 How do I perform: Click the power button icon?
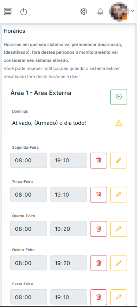click(23, 11)
